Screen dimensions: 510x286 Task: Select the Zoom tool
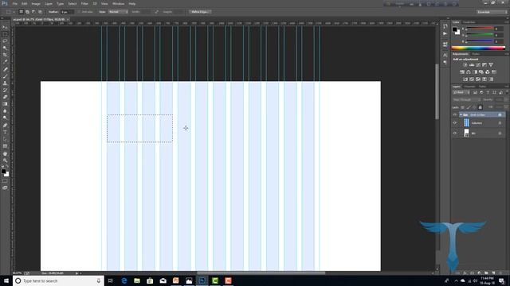(x=5, y=160)
